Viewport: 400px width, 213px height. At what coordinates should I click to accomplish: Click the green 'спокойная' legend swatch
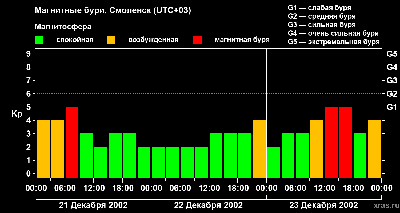pyautogui.click(x=39, y=40)
